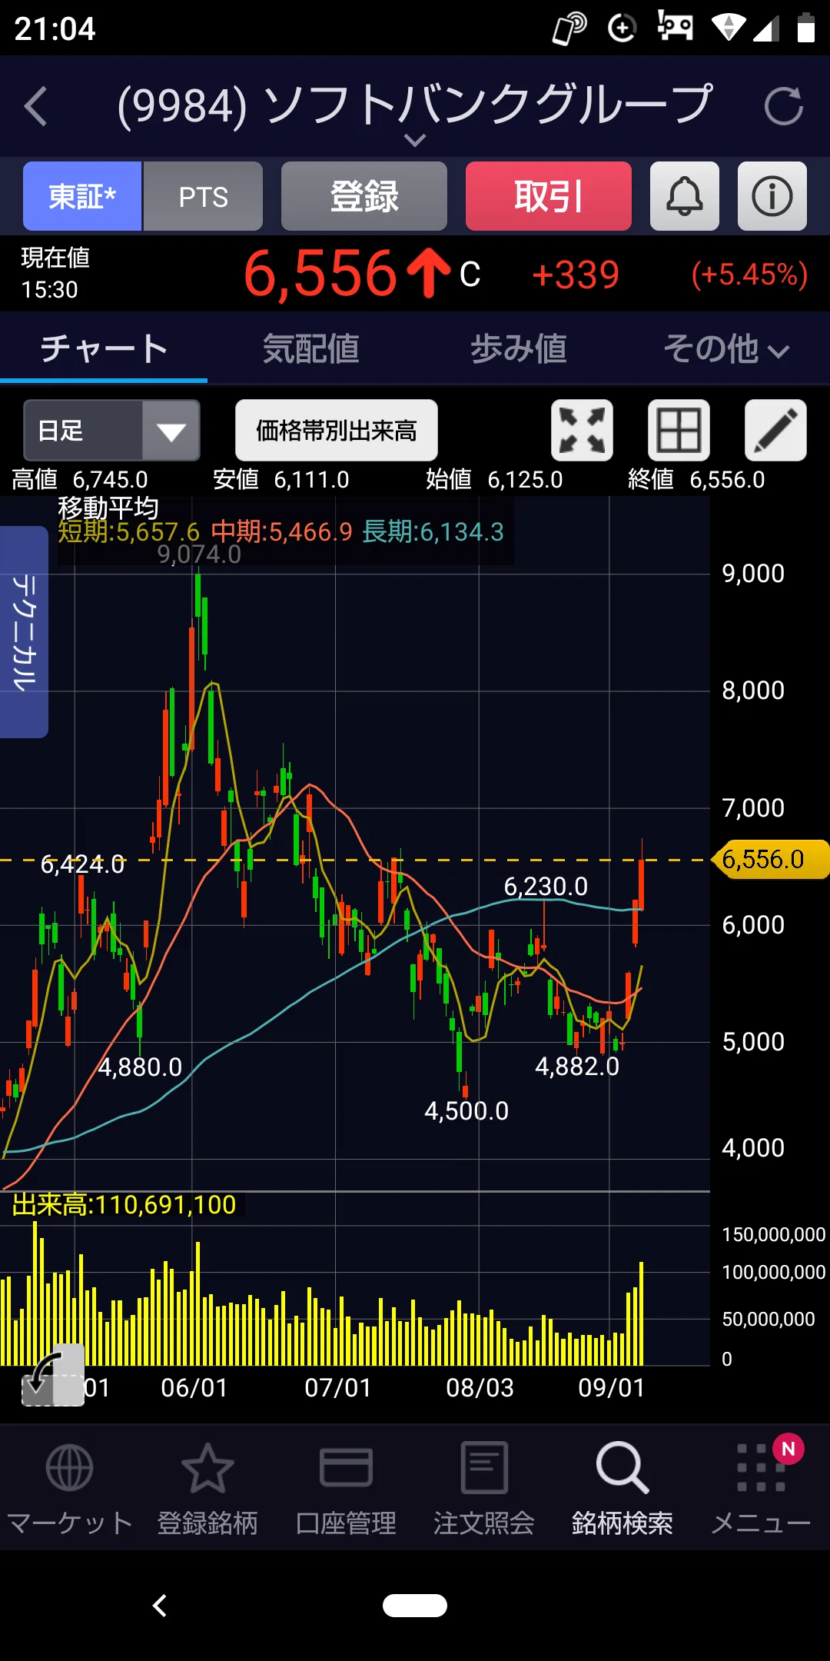Refresh the stock quote
The height and width of the screenshot is (1661, 830).
pyautogui.click(x=784, y=106)
